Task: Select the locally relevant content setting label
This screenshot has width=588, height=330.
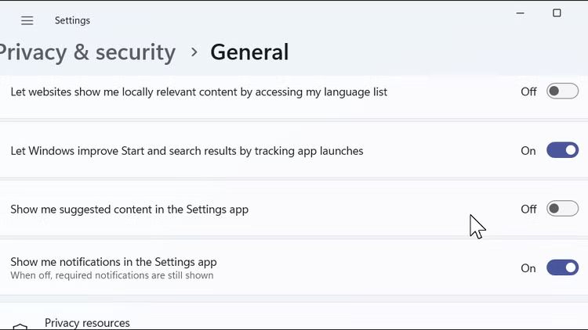Action: pyautogui.click(x=199, y=91)
